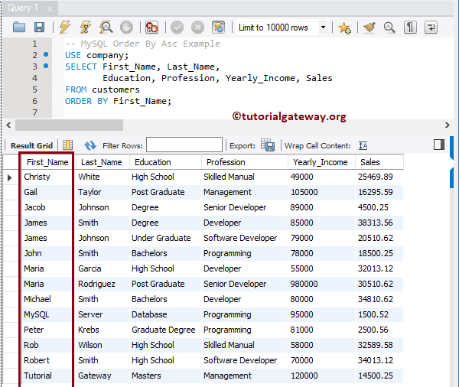
Task: Toggle Wrap Cell Content icon
Action: pyautogui.click(x=363, y=145)
